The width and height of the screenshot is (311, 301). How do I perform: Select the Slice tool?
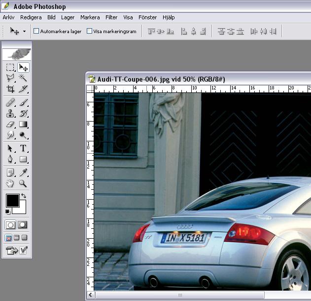(x=23, y=89)
